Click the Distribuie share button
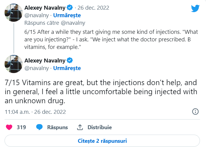 (x=100, y=127)
